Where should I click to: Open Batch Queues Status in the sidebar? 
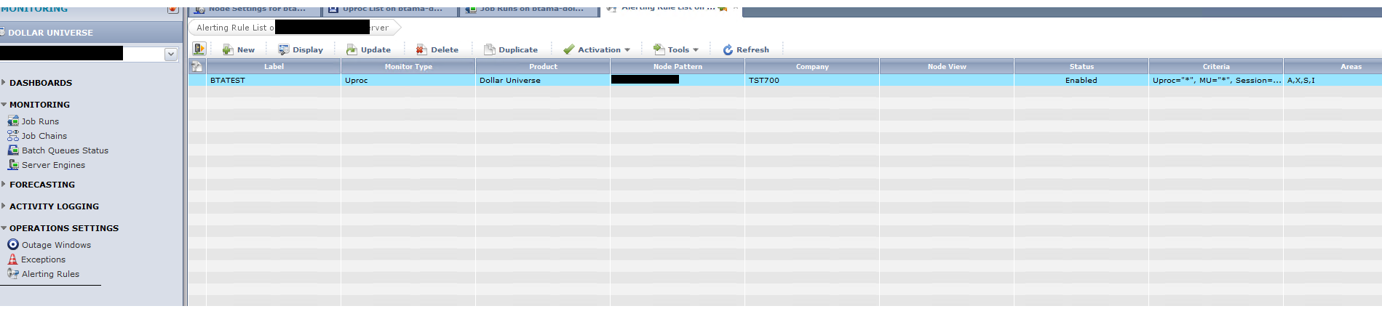58,150
